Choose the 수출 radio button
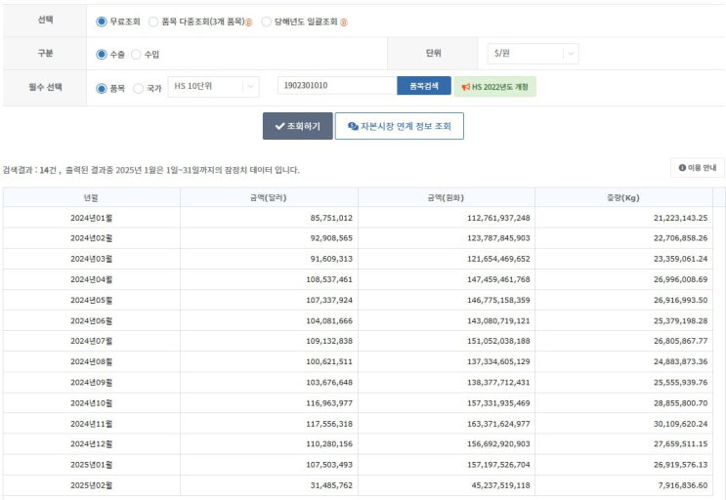 102,54
